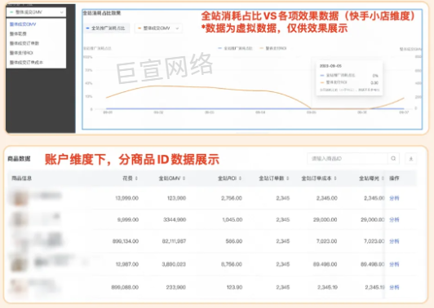Click the 全站ROI value 123.90
The height and width of the screenshot is (308, 434).
click(234, 288)
